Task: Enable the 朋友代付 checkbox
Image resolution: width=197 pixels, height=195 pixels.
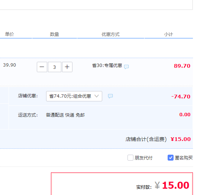Action: 130,158
